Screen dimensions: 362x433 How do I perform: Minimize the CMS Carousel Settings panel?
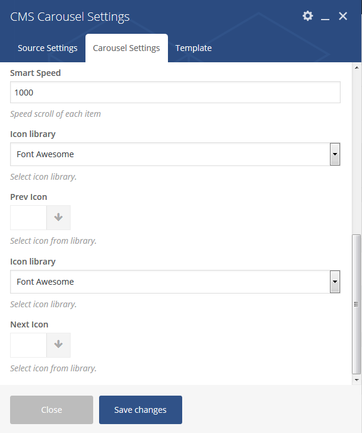[325, 17]
